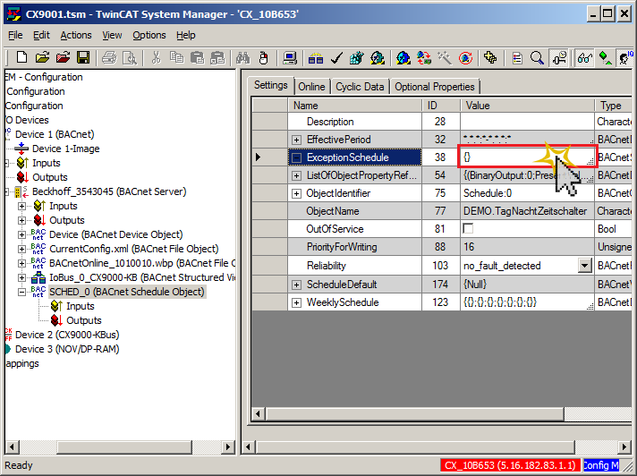Switch to the Cyclic Data tab
Image resolution: width=637 pixels, height=476 pixels.
360,87
